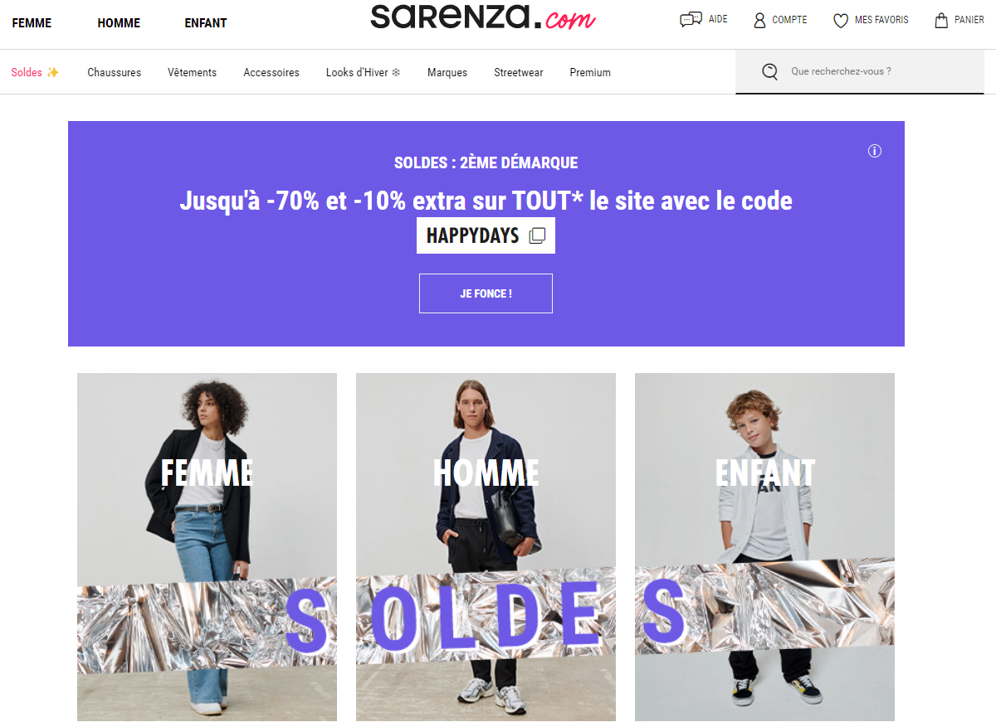Click the Compte user icon

[x=759, y=20]
